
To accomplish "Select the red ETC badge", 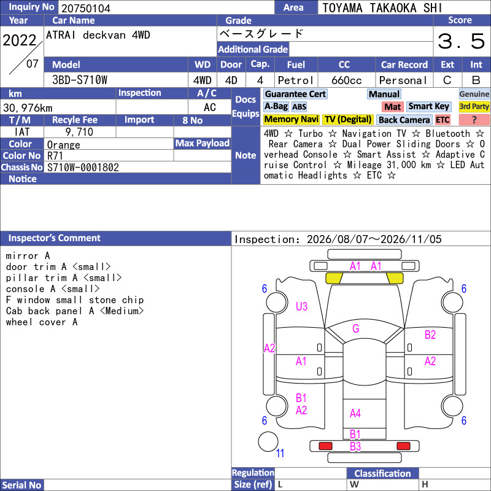I will point(443,120).
